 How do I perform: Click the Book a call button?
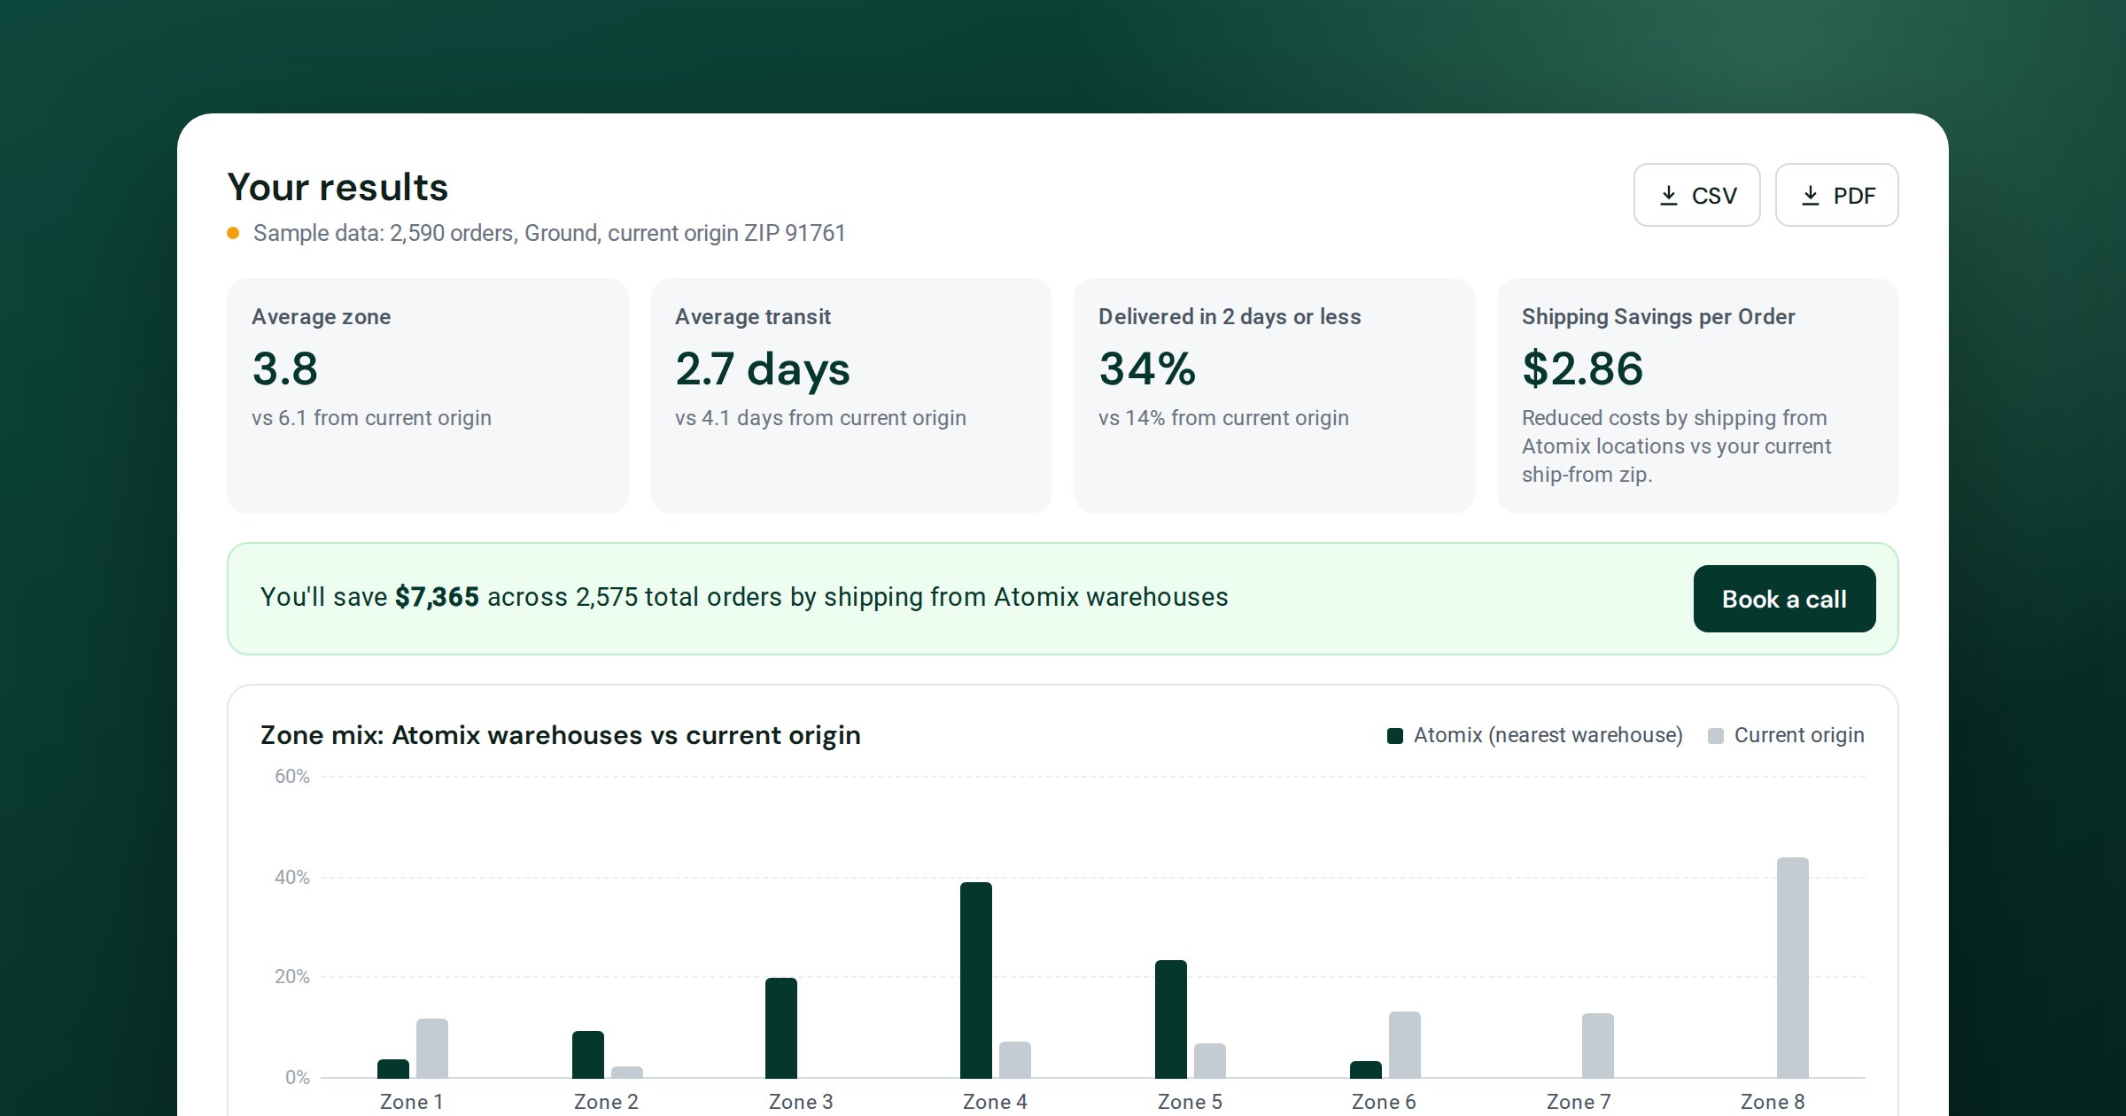click(1784, 599)
